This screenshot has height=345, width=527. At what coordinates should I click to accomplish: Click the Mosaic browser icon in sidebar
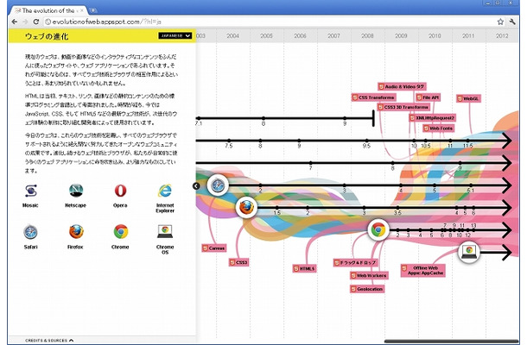click(30, 191)
